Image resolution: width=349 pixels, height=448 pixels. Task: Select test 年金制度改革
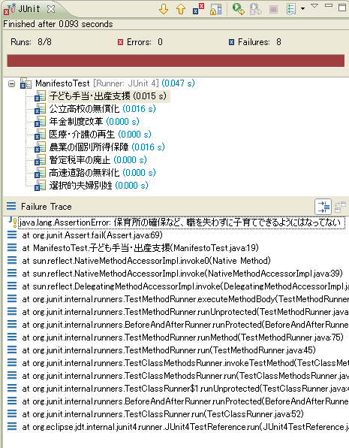(94, 122)
